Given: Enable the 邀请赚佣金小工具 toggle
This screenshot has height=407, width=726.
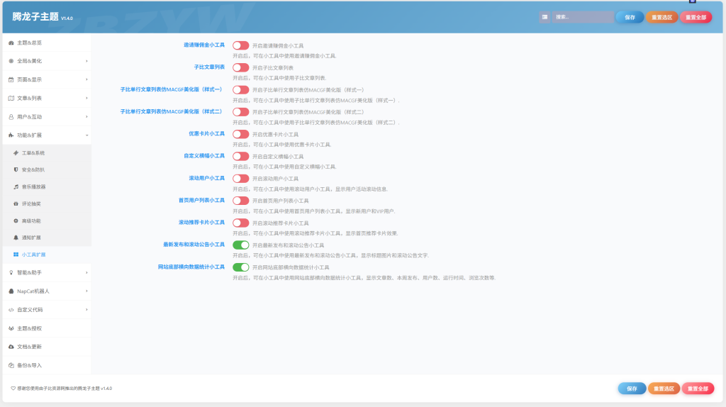Looking at the screenshot, I should coord(241,45).
